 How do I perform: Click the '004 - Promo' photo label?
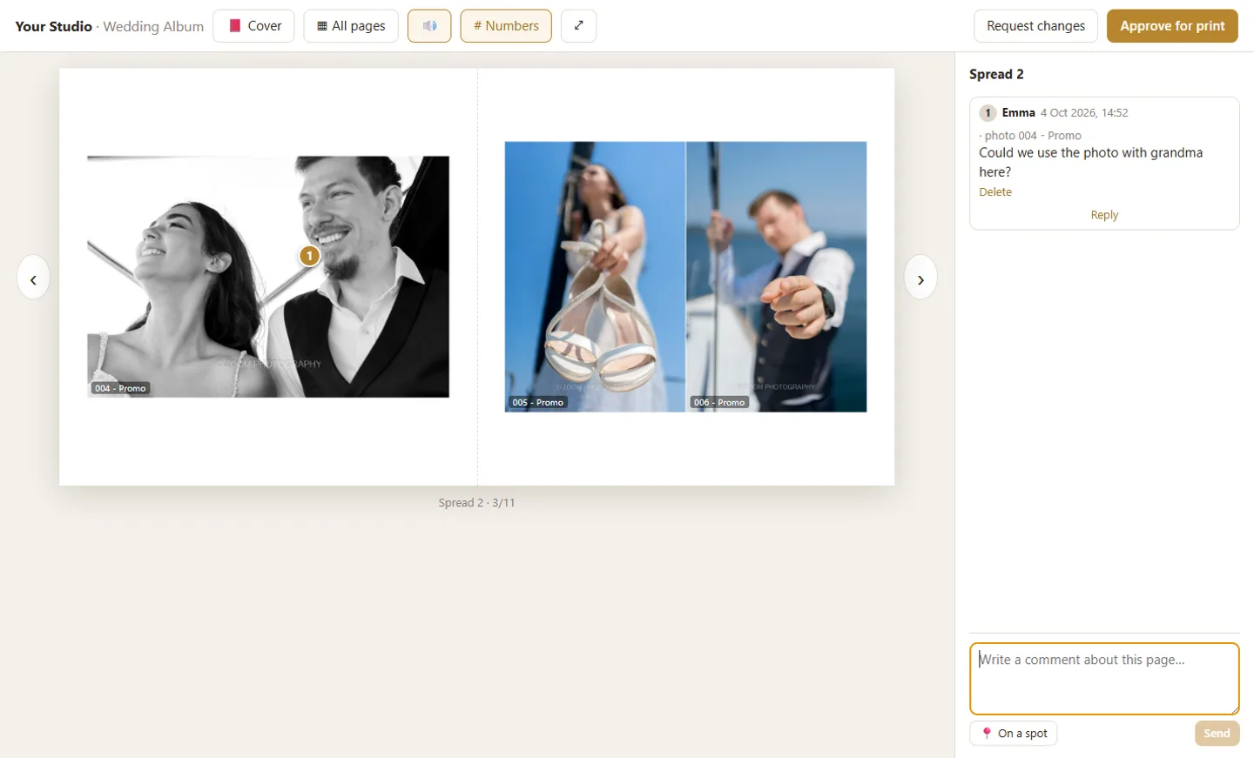[x=120, y=388]
